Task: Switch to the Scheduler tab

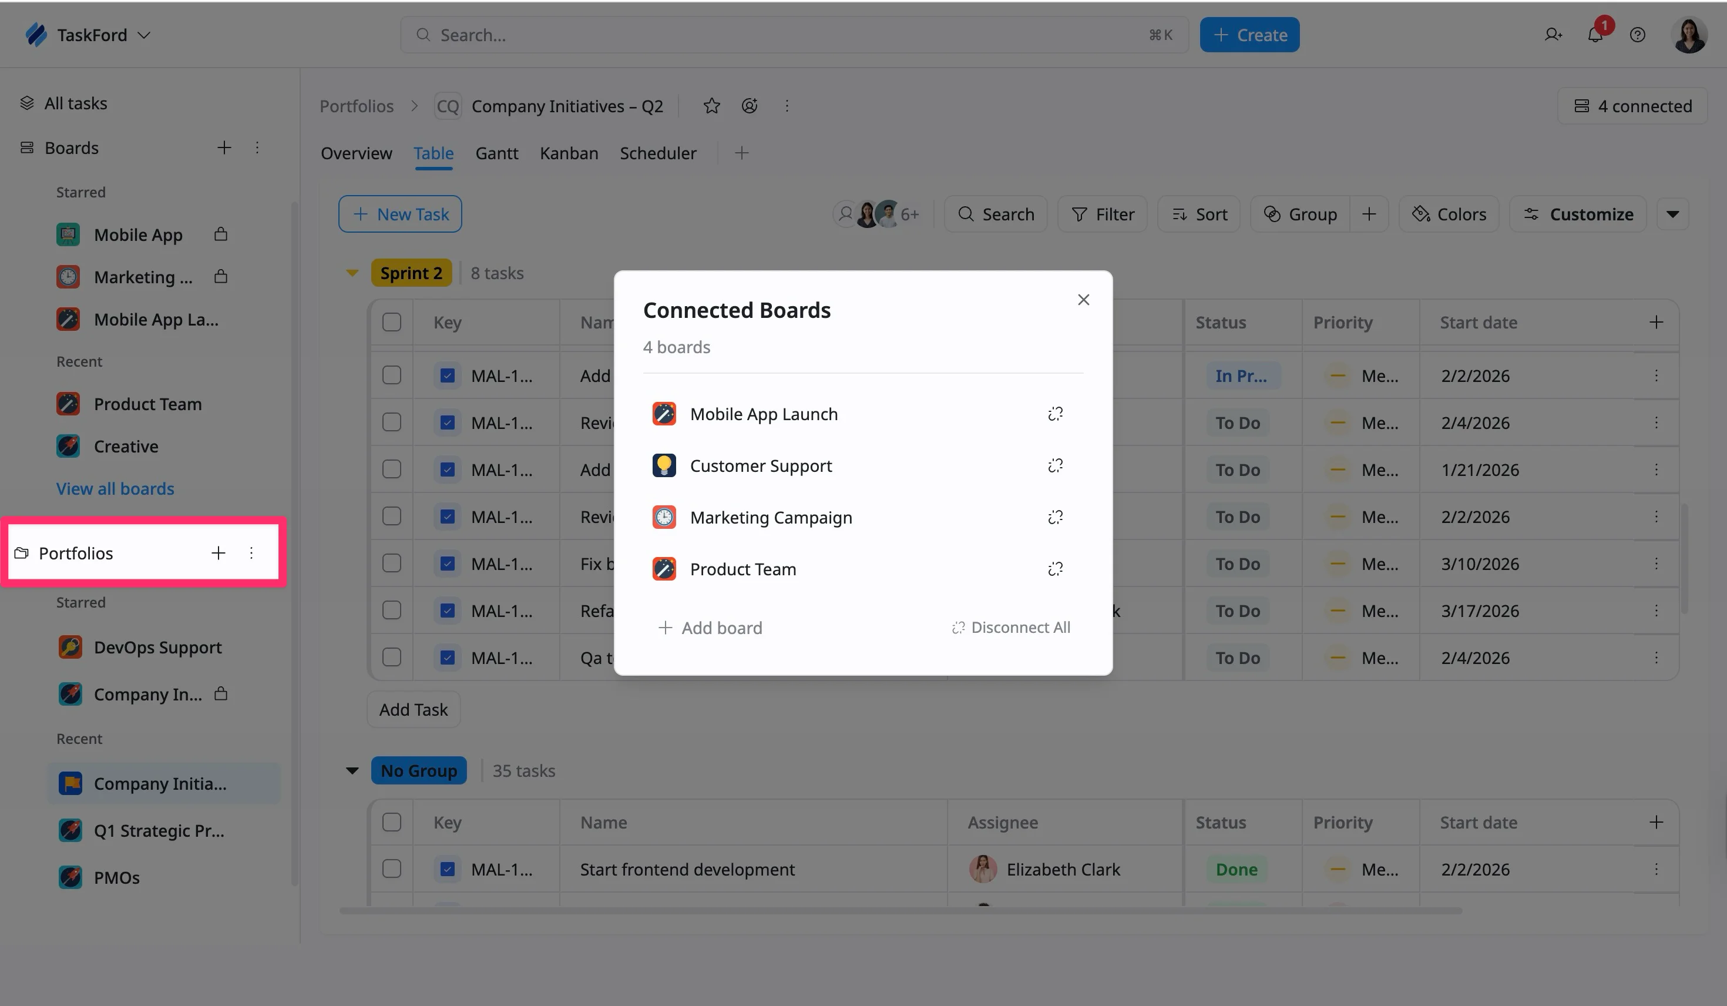Action: coord(658,153)
